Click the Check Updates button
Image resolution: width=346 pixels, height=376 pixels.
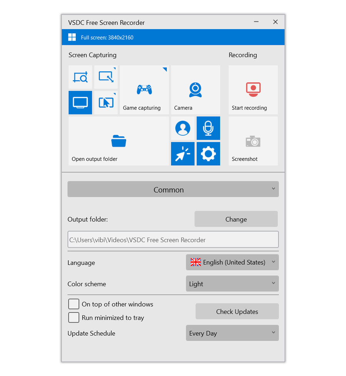coord(237,311)
